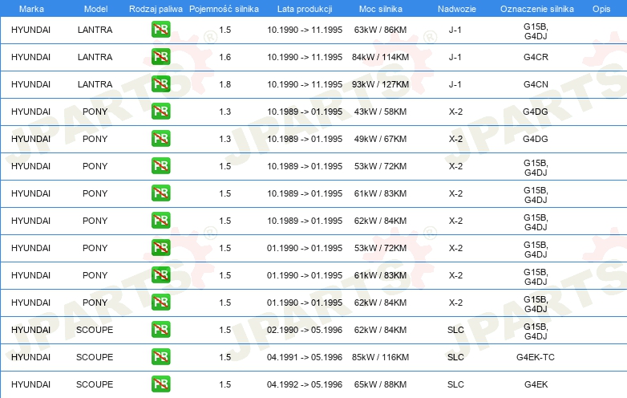Click the Model column header
The height and width of the screenshot is (398, 627).
95,9
